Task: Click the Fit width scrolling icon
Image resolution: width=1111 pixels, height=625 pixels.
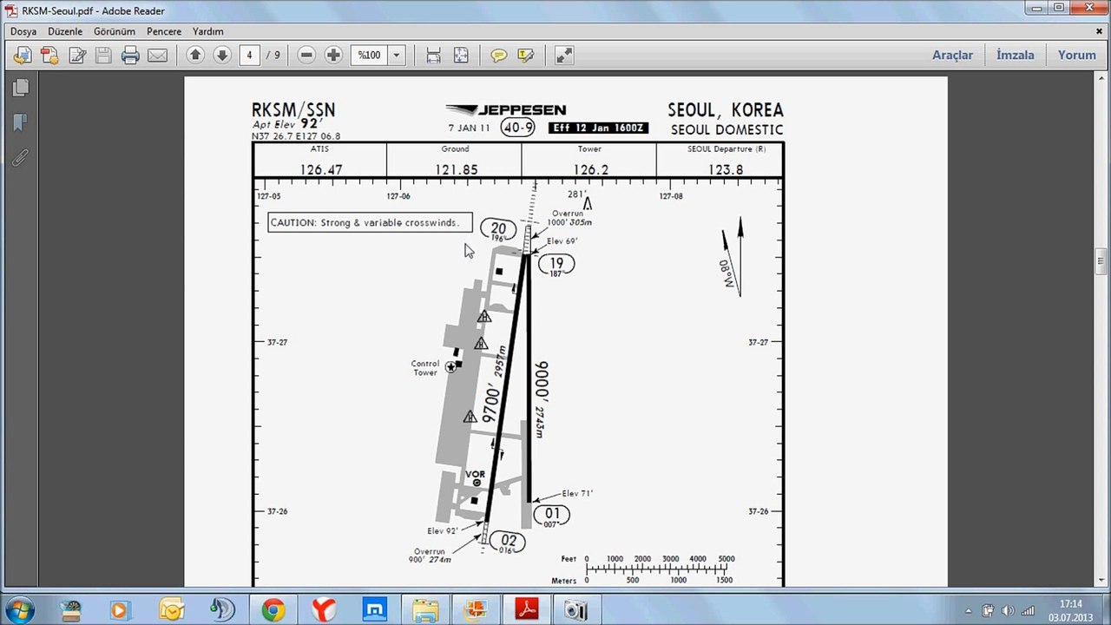Action: pyautogui.click(x=433, y=55)
